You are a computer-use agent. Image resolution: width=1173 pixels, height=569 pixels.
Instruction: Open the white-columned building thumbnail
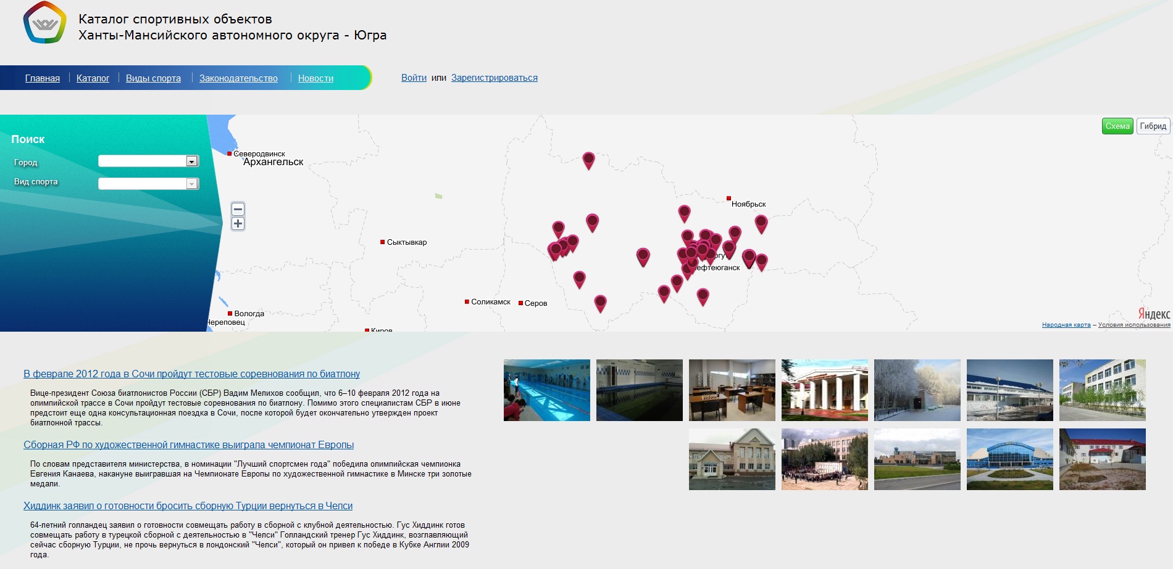[x=824, y=390]
